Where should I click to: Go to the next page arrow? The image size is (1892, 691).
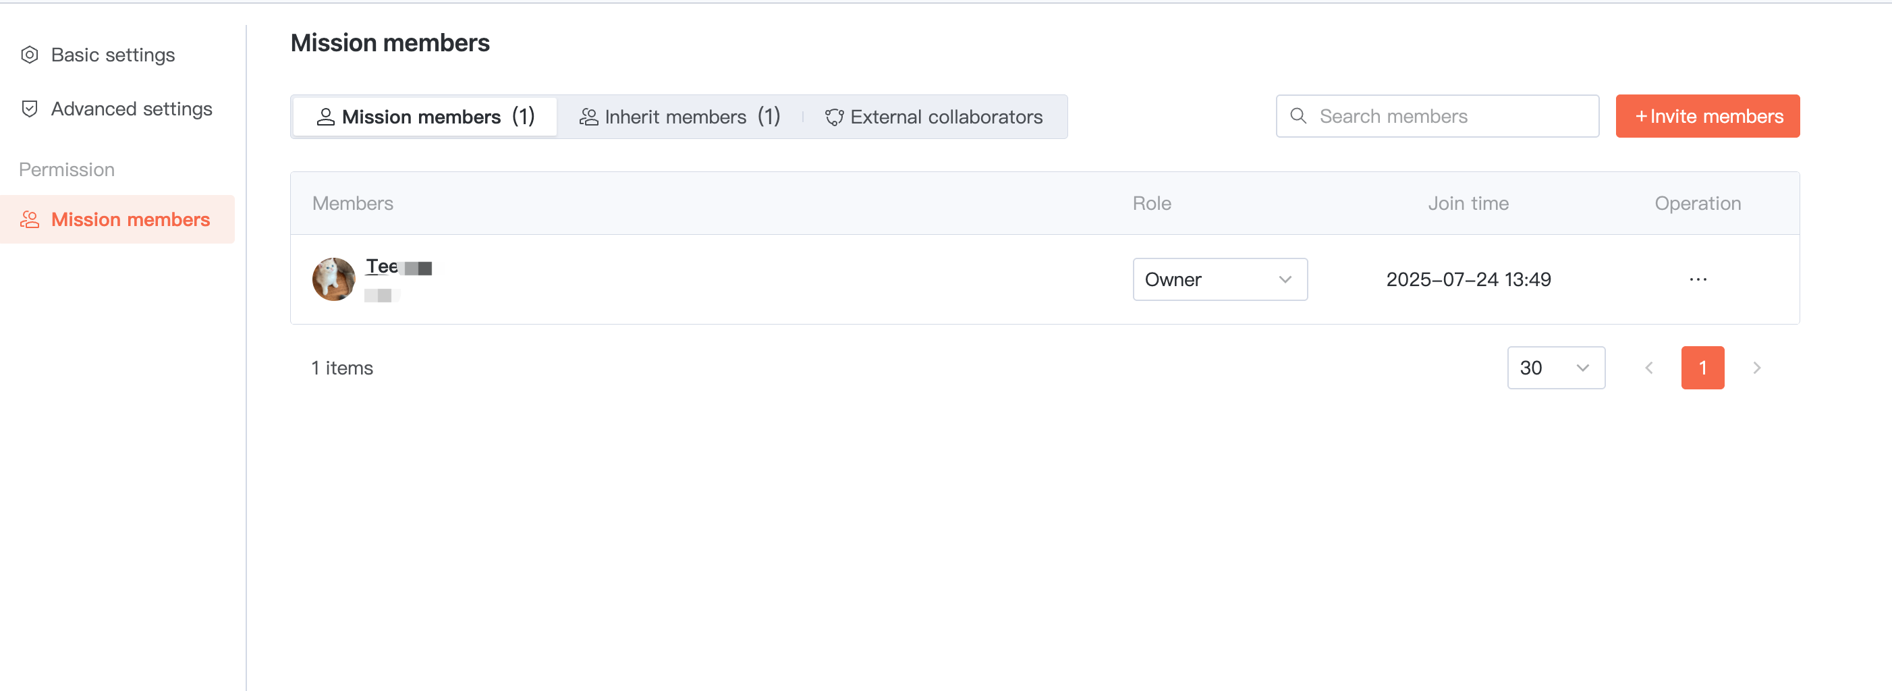tap(1756, 368)
